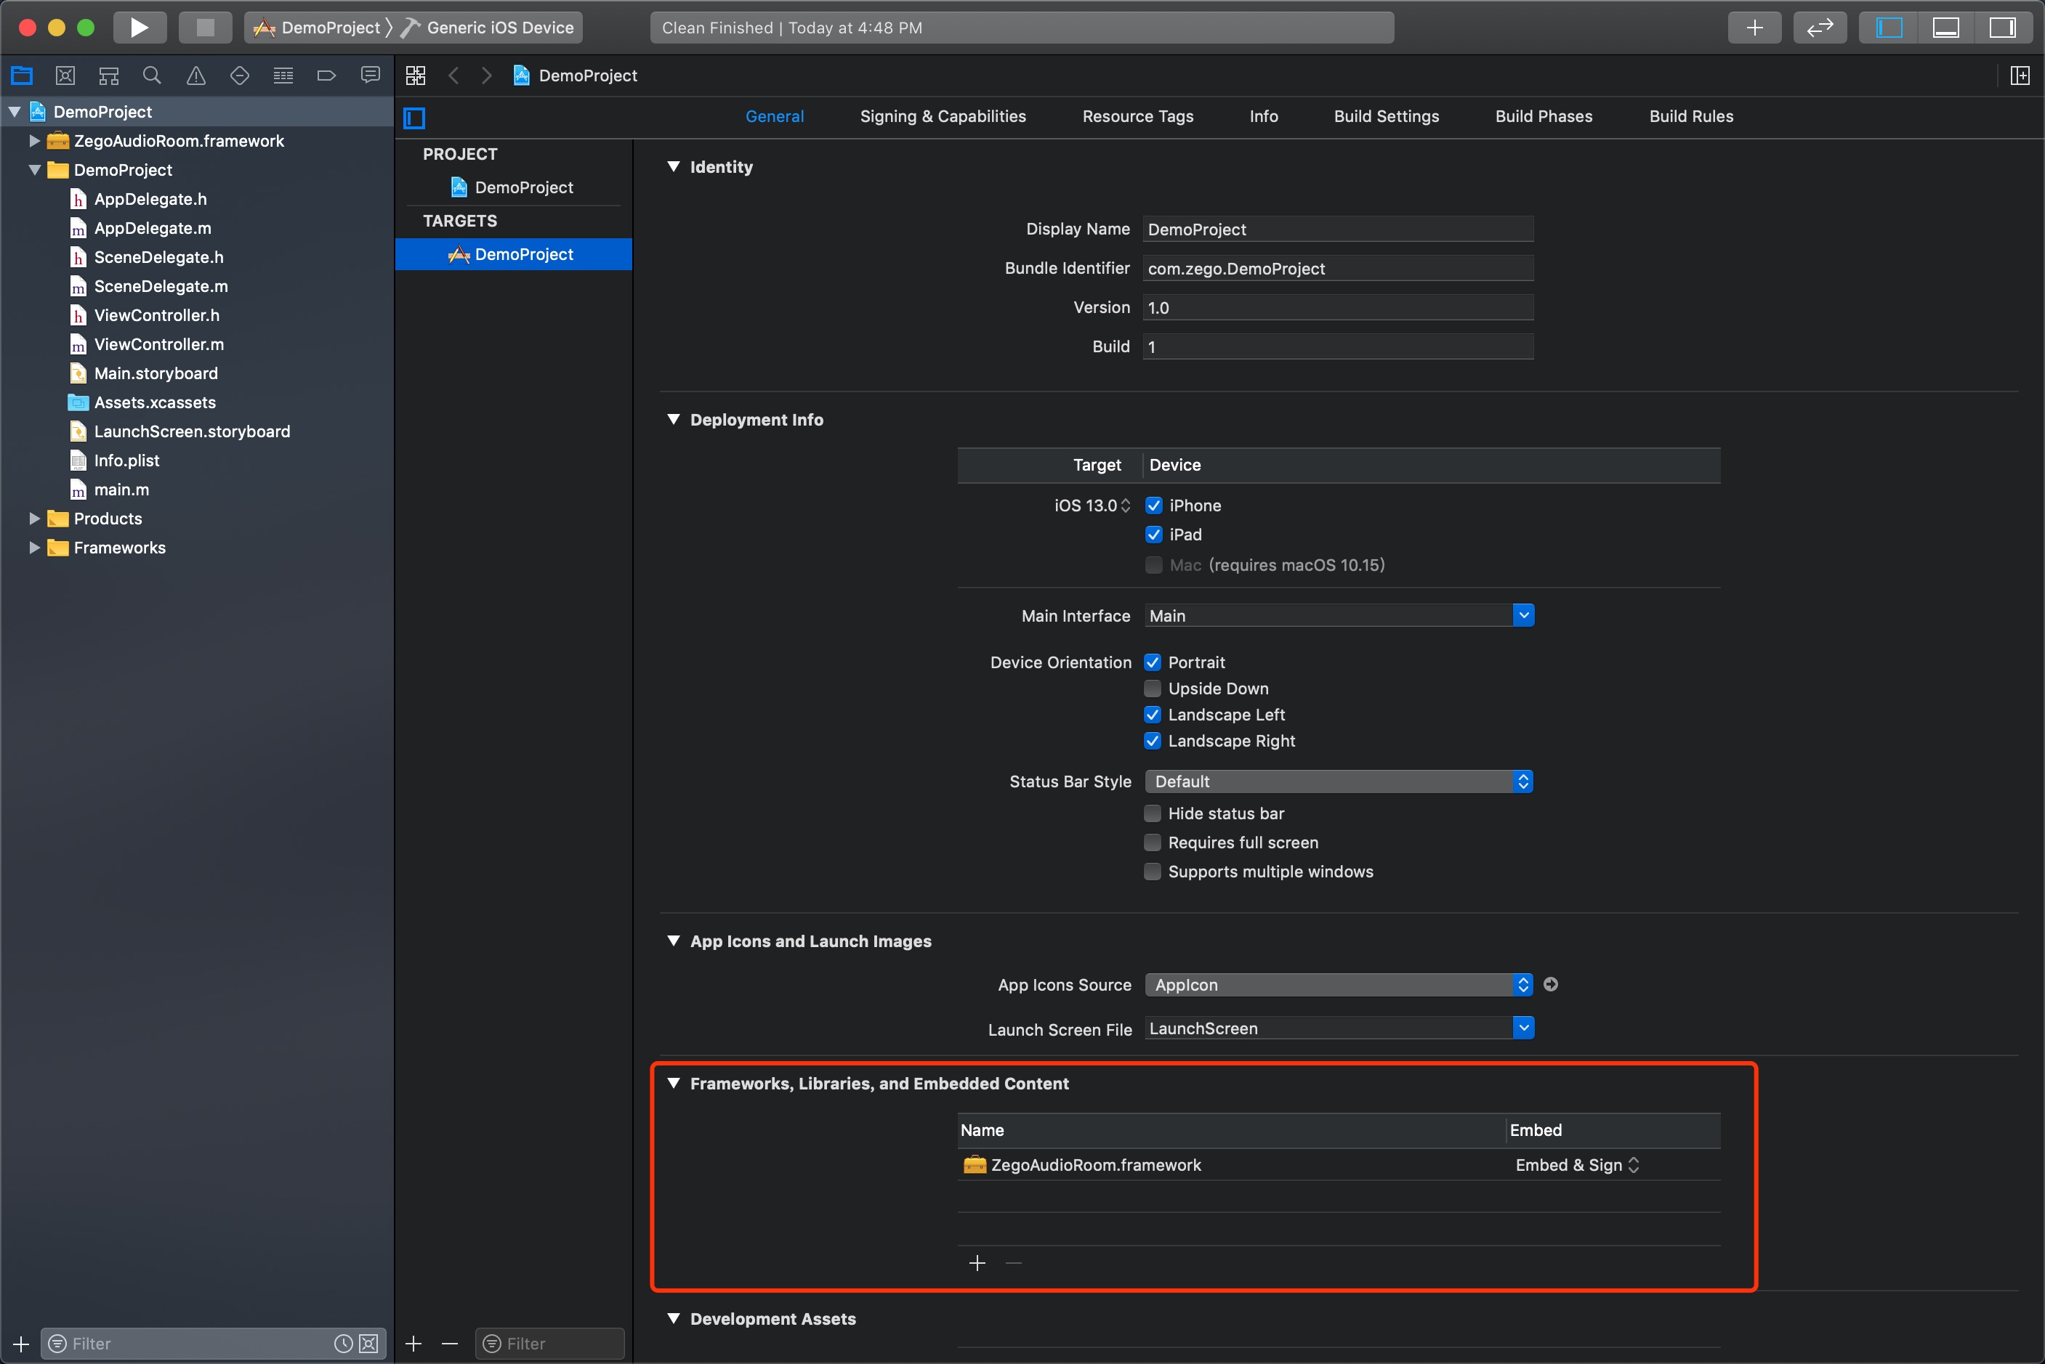Go back in editor history
Screen dimensions: 2045x1364
[x=453, y=76]
